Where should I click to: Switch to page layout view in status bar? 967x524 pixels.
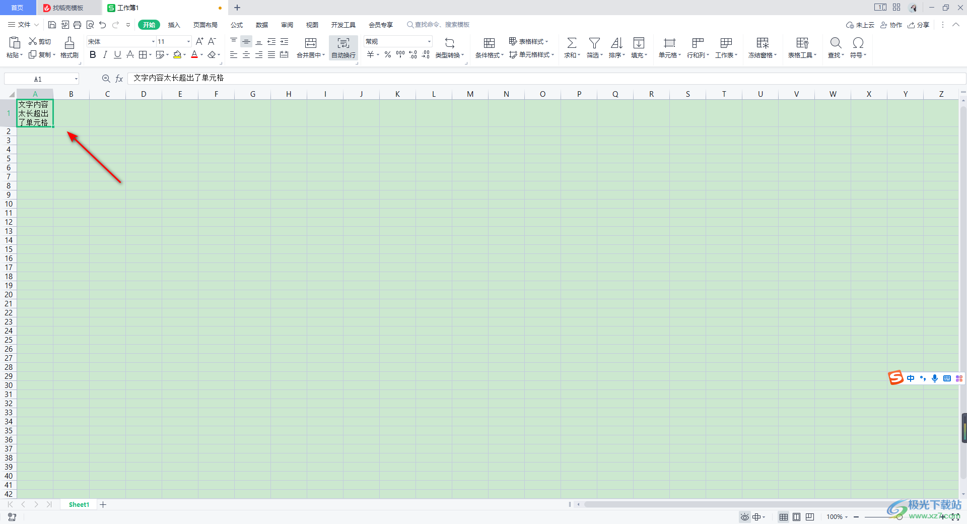click(796, 517)
